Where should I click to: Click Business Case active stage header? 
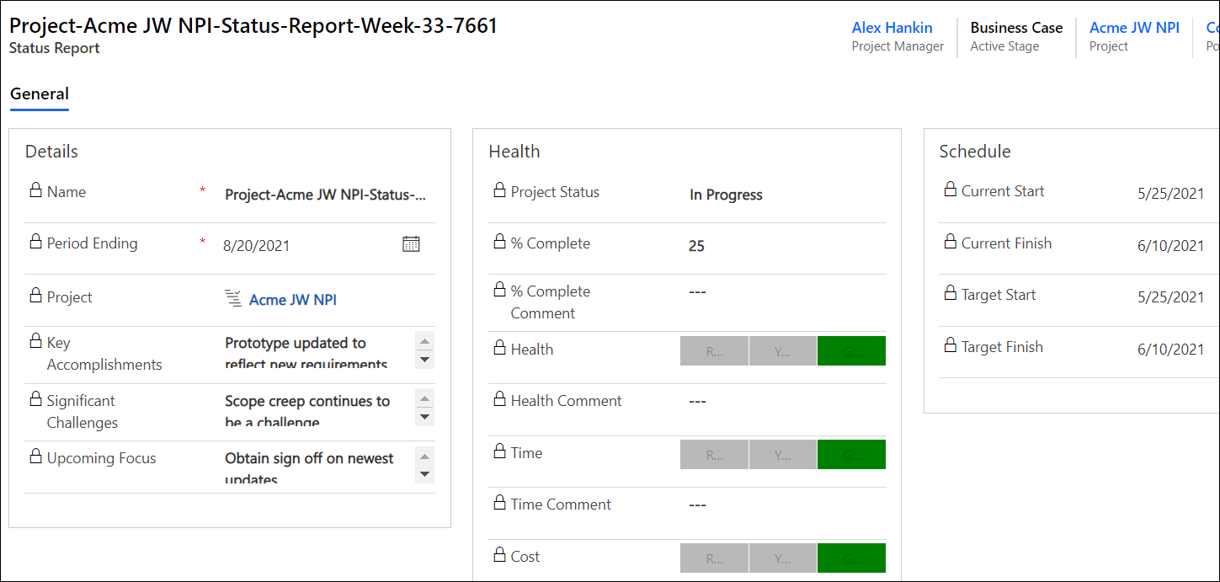[1016, 28]
